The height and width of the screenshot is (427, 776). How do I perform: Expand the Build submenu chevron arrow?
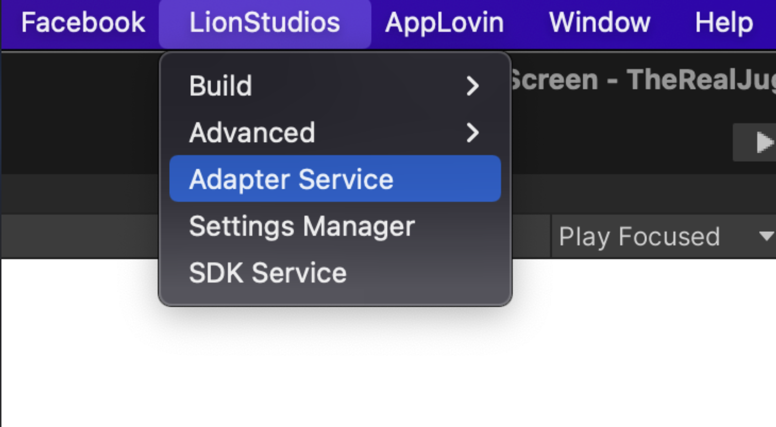(x=473, y=86)
